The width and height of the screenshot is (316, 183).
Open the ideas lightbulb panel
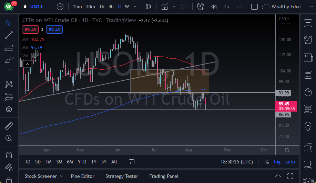(308, 126)
